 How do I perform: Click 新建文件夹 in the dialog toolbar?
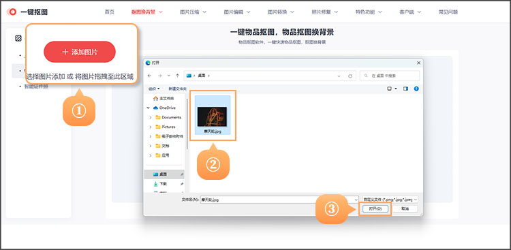(x=177, y=89)
